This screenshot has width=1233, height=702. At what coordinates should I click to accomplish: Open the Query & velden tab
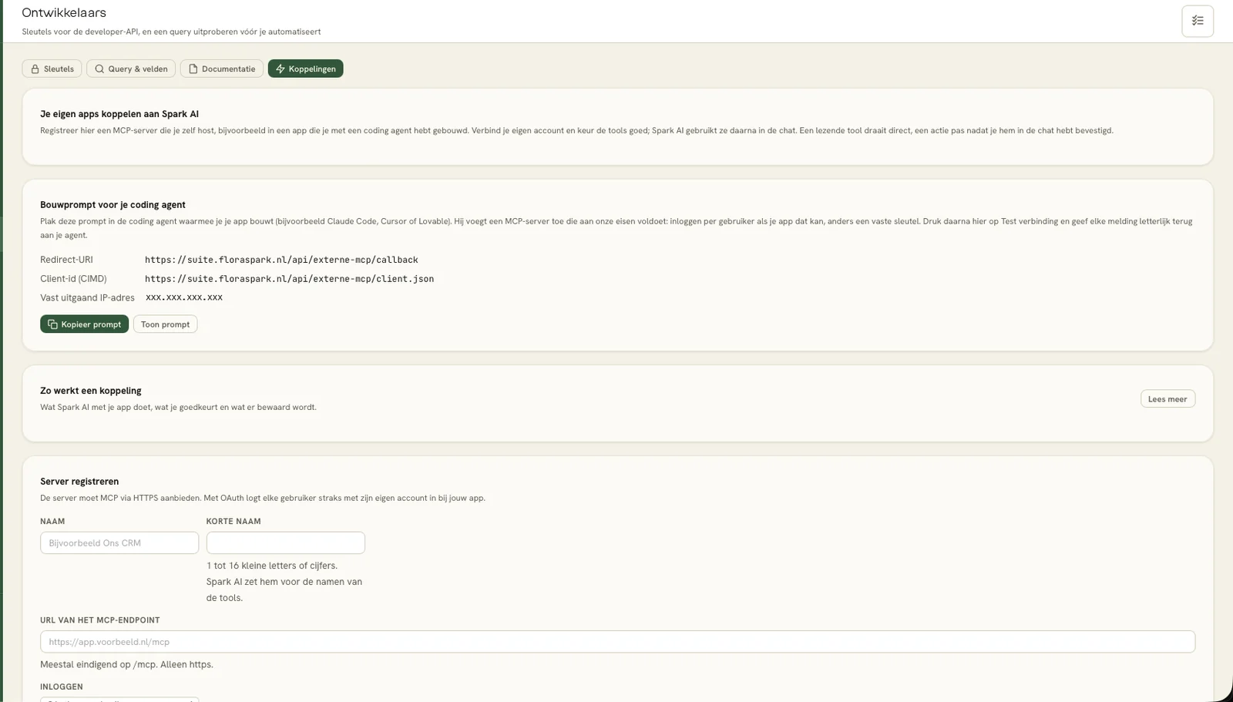tap(131, 69)
